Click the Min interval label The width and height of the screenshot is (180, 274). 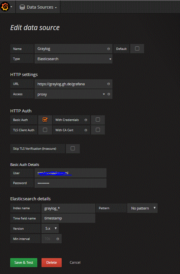(21, 239)
